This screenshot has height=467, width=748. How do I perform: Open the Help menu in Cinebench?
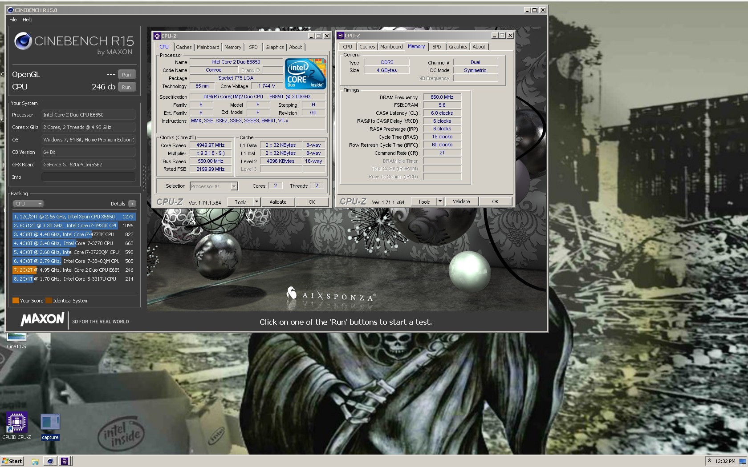pos(27,20)
